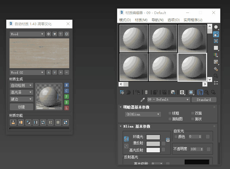This screenshot has width=230, height=169.
Task: Open the 高光泽 dropdown
Action: (x=22, y=92)
